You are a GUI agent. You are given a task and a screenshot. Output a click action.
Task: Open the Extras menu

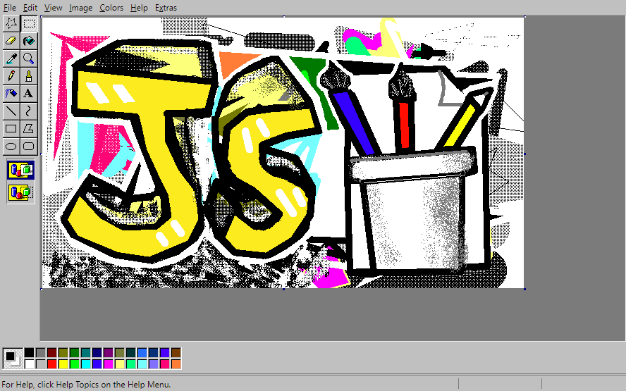(166, 8)
